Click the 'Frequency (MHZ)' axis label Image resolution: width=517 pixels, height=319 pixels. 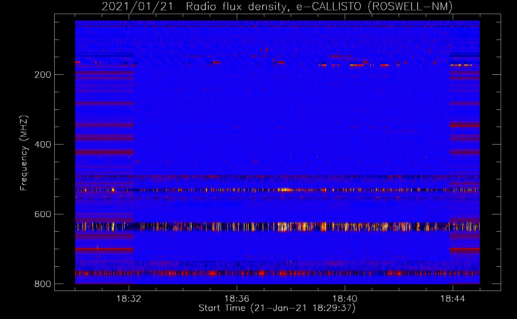[24, 153]
